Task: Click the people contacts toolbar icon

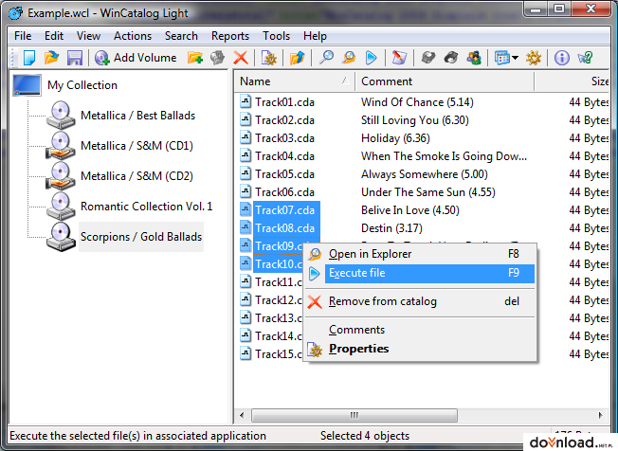Action: 474,58
